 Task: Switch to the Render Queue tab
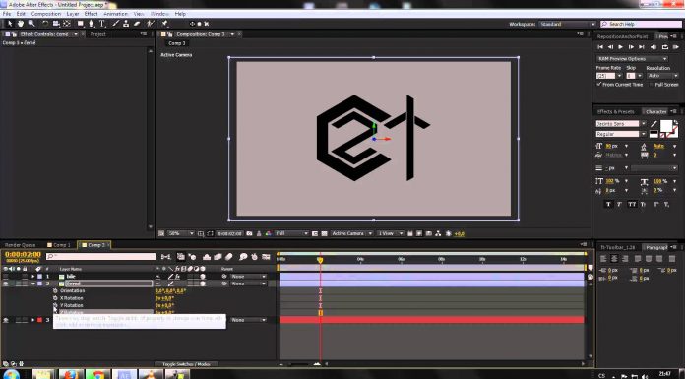20,245
